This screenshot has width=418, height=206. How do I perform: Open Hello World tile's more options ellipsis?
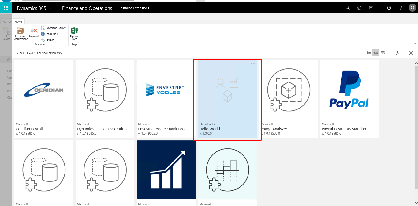point(253,64)
